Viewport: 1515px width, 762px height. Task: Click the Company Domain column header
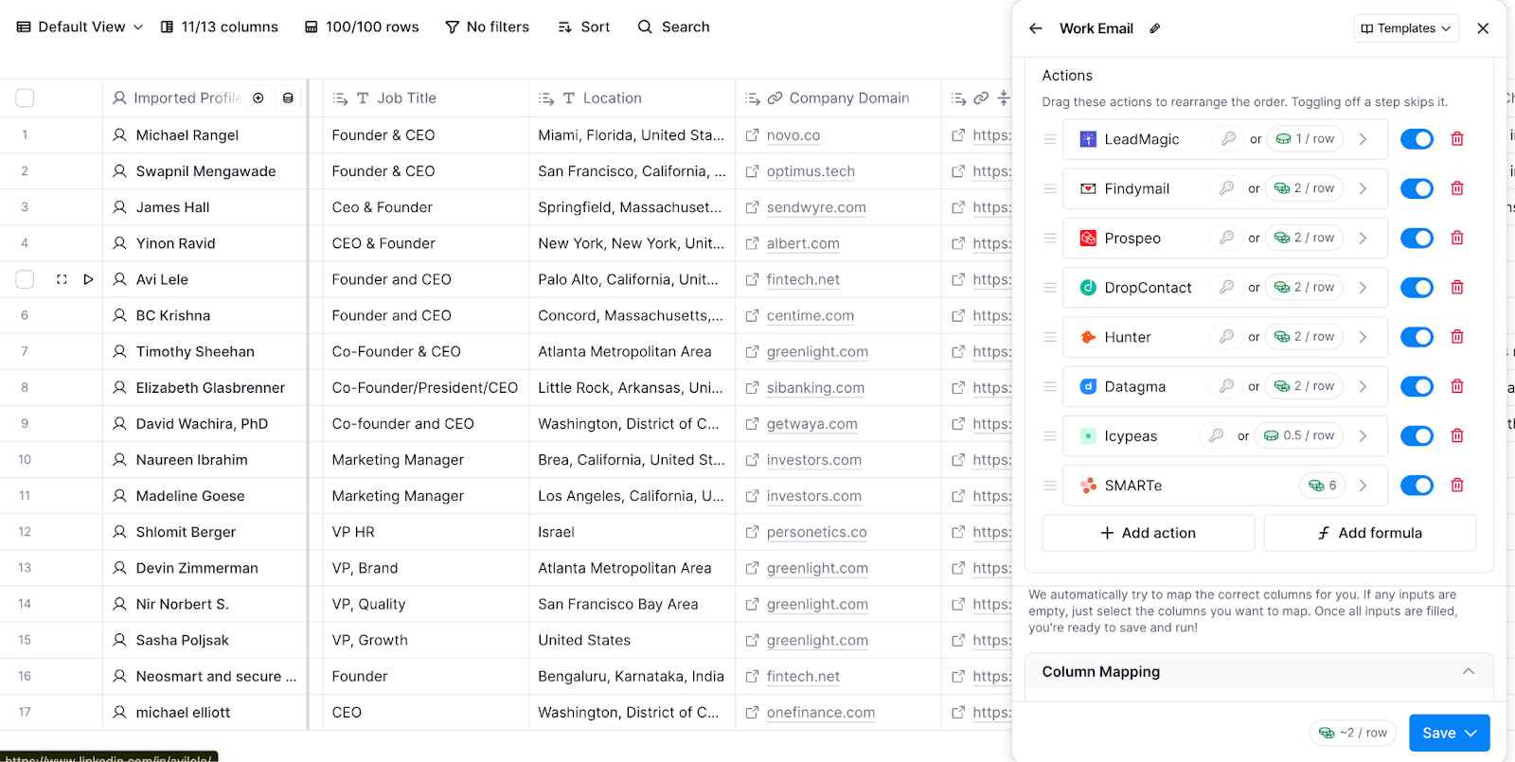[838, 97]
